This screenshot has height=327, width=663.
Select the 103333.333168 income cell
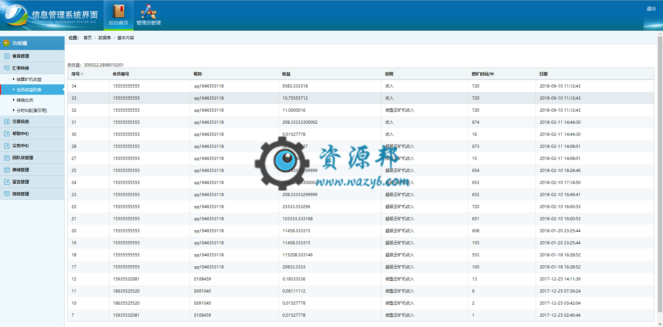pos(298,219)
